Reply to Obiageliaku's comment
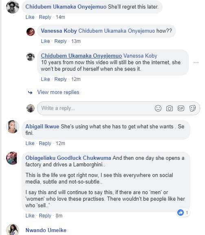 tap(45, 216)
